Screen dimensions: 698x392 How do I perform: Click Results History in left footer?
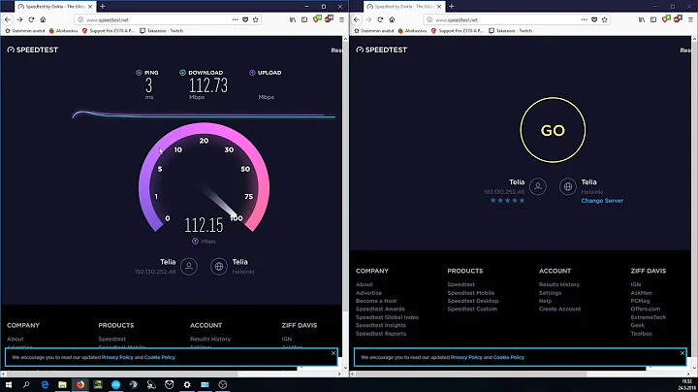click(x=210, y=339)
